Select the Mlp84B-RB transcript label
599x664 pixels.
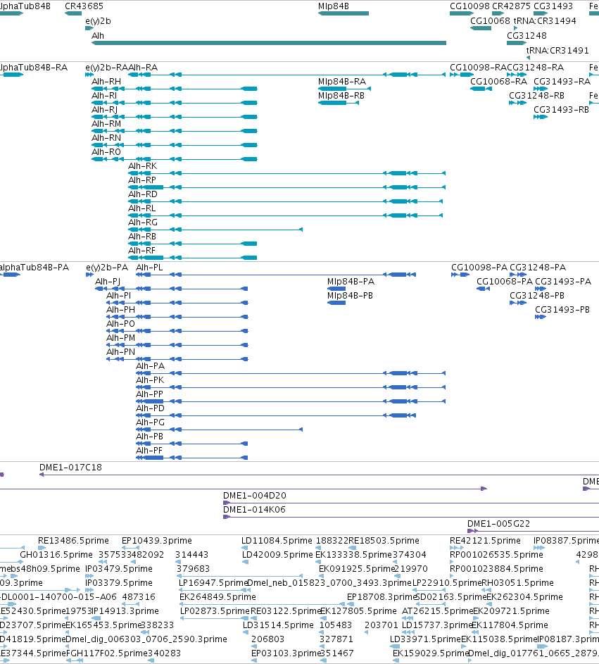click(341, 95)
